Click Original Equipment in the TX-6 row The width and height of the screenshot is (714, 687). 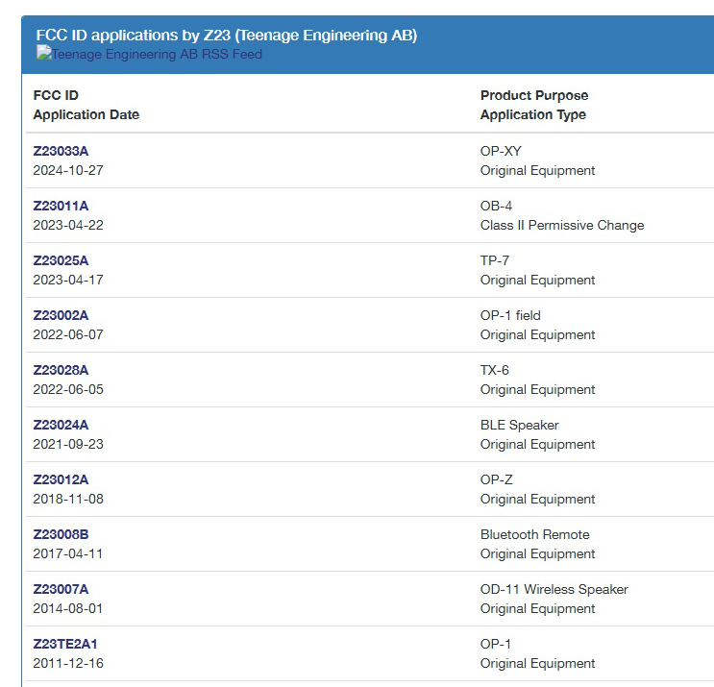point(538,389)
